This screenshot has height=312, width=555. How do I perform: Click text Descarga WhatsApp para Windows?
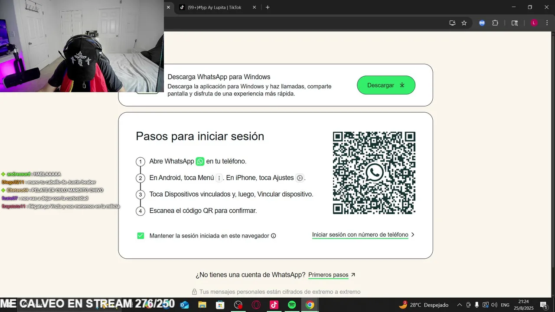point(219,77)
